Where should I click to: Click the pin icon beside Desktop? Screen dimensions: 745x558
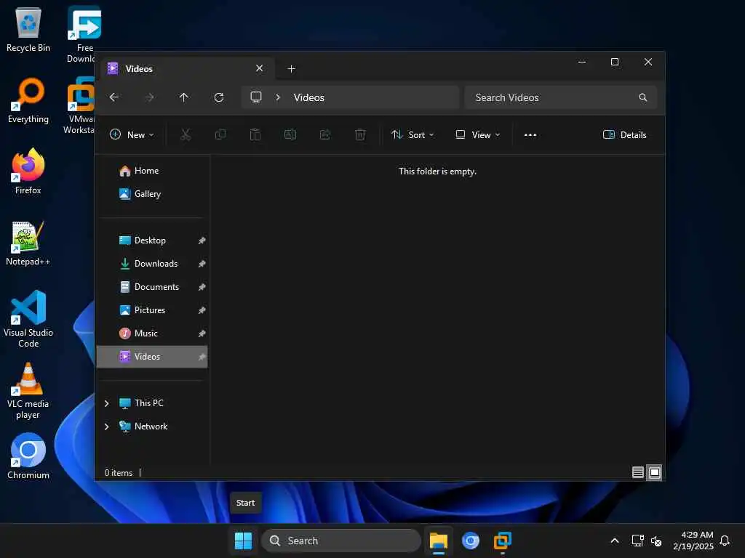202,240
